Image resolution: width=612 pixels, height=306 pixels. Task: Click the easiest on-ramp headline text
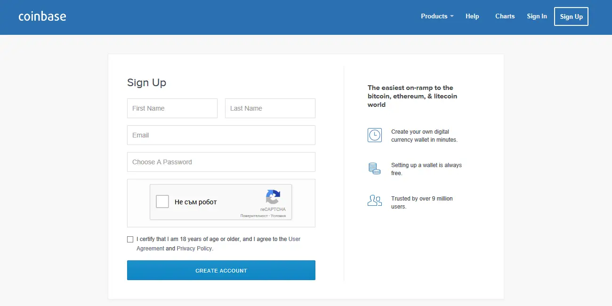[412, 96]
